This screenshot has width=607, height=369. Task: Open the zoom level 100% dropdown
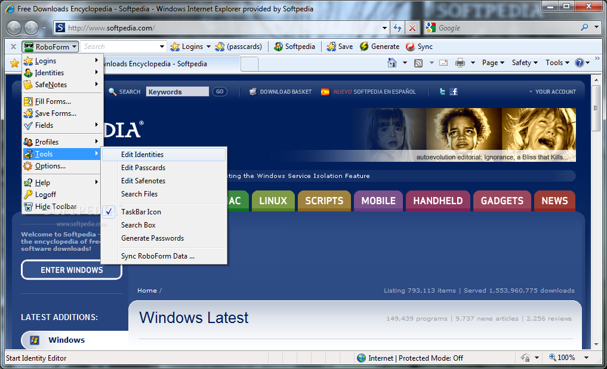[587, 358]
